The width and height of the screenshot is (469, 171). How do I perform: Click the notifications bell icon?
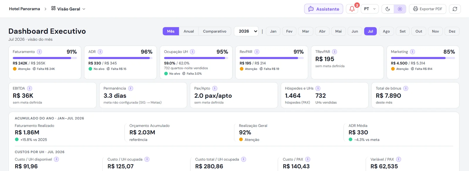[x=352, y=9]
